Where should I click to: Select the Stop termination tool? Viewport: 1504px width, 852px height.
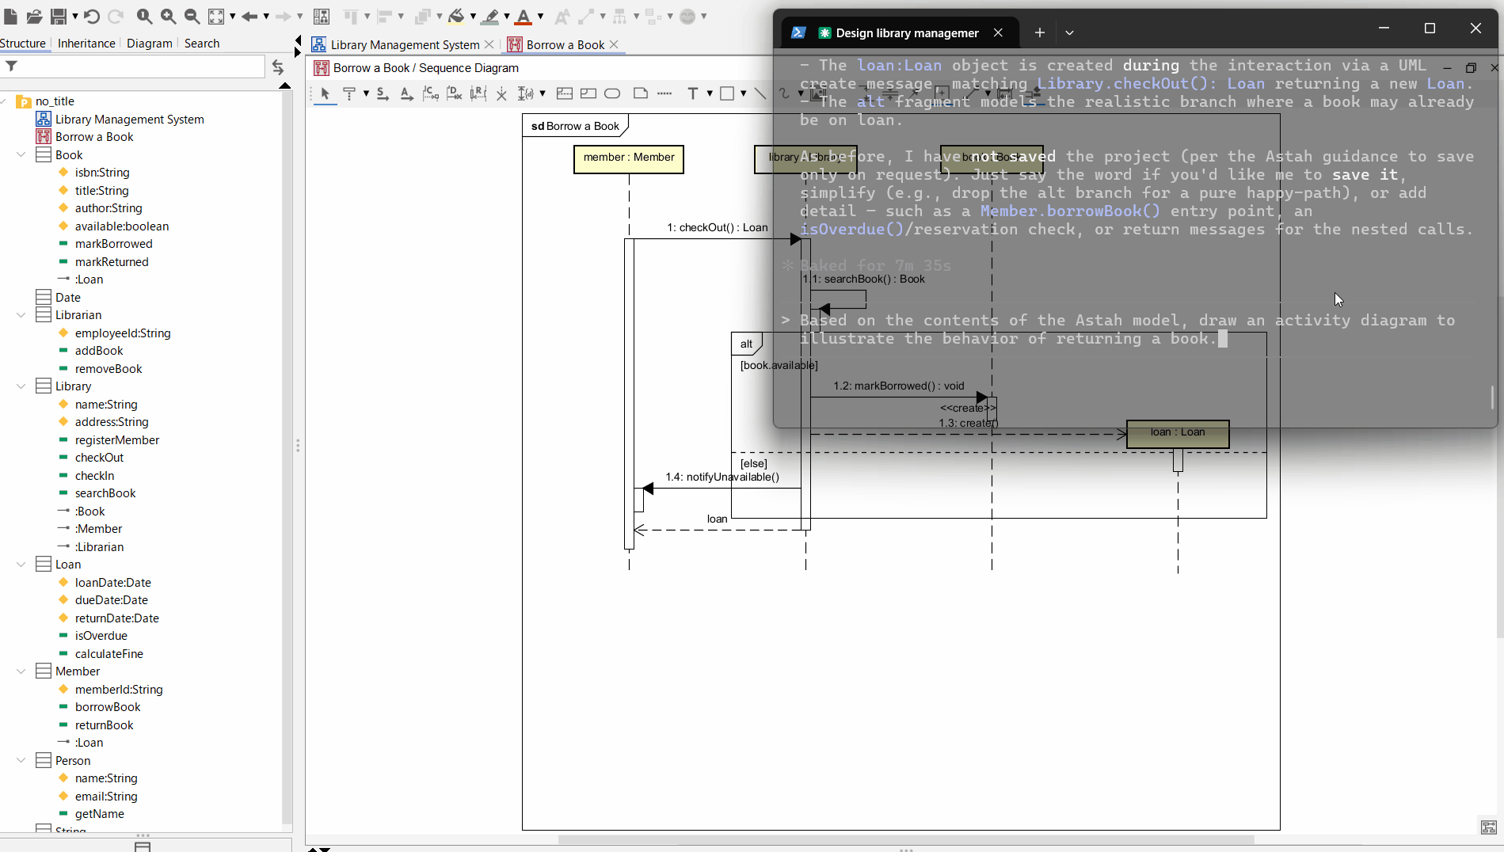(501, 93)
